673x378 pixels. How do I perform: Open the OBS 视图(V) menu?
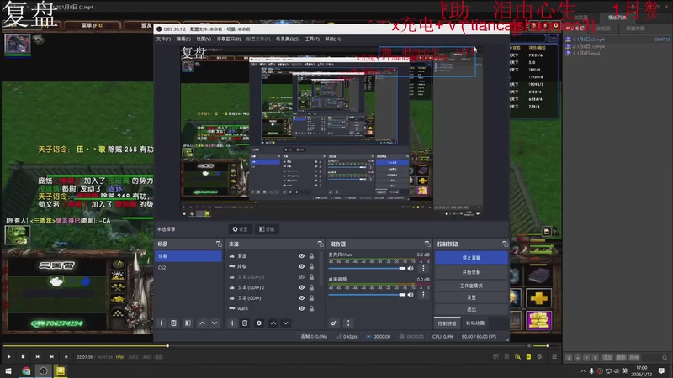(204, 39)
